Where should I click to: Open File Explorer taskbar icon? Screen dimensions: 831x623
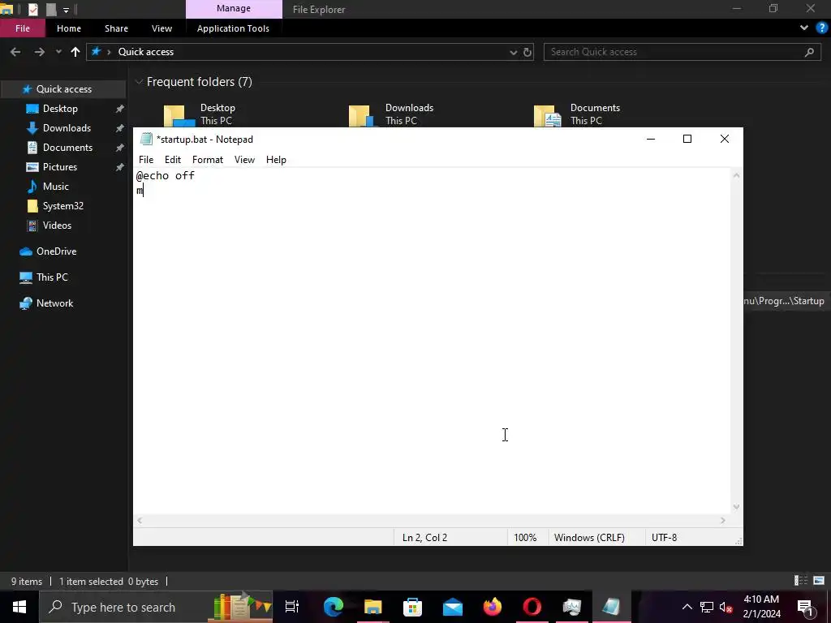[x=373, y=607]
